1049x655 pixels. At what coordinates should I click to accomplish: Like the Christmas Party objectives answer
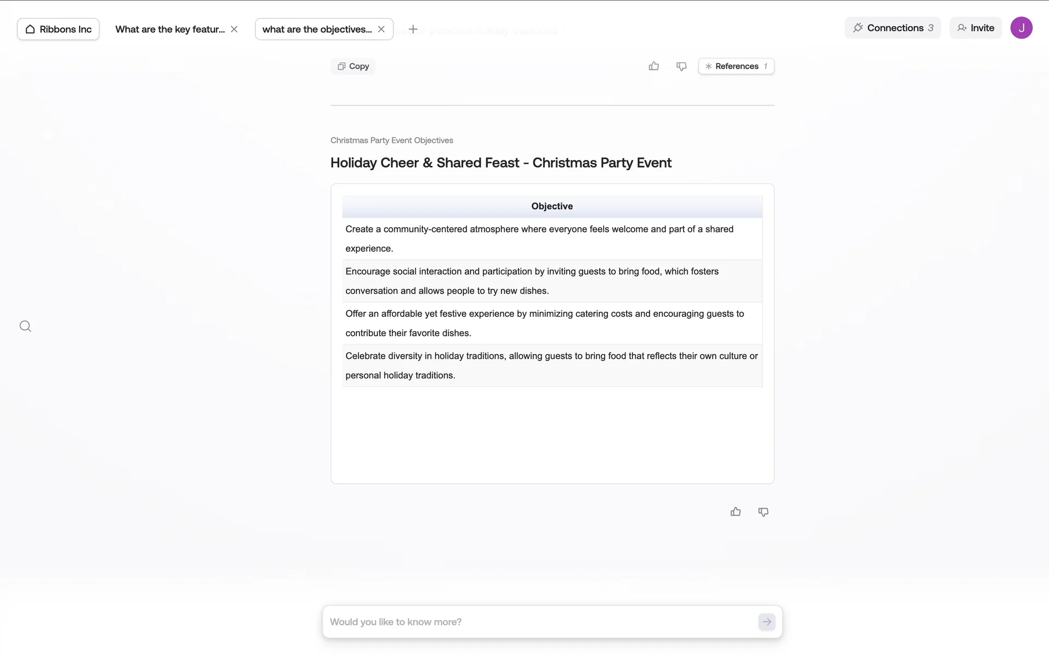point(735,512)
